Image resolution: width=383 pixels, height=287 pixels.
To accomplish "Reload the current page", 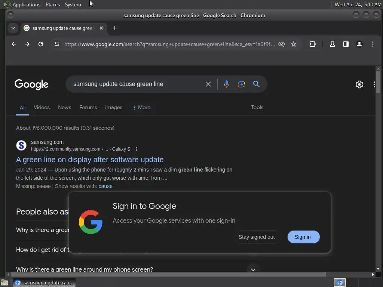I will click(41, 44).
